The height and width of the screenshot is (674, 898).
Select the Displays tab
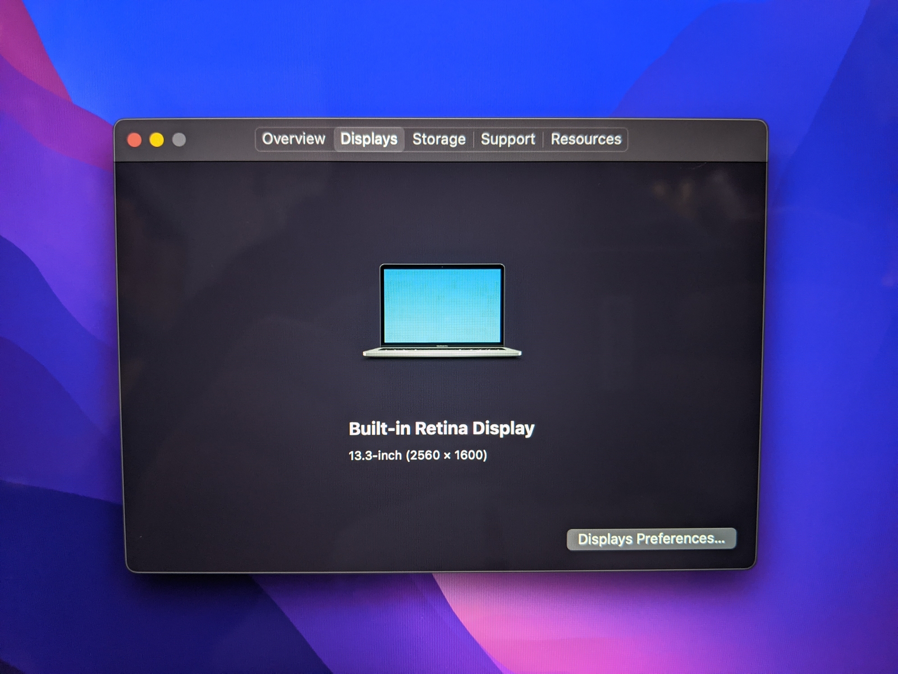[x=369, y=139]
